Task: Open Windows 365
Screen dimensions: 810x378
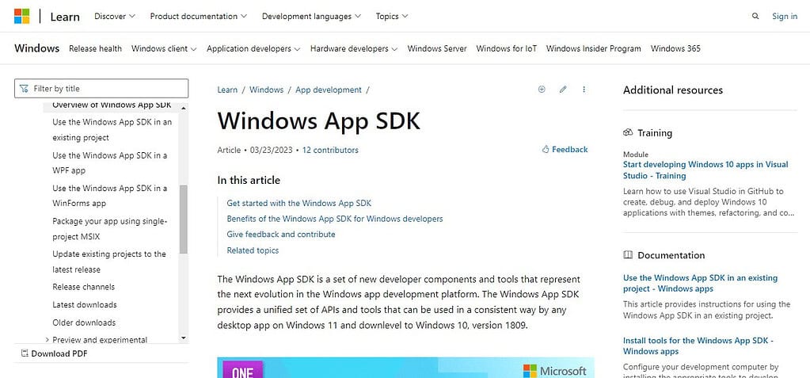Action: (675, 48)
